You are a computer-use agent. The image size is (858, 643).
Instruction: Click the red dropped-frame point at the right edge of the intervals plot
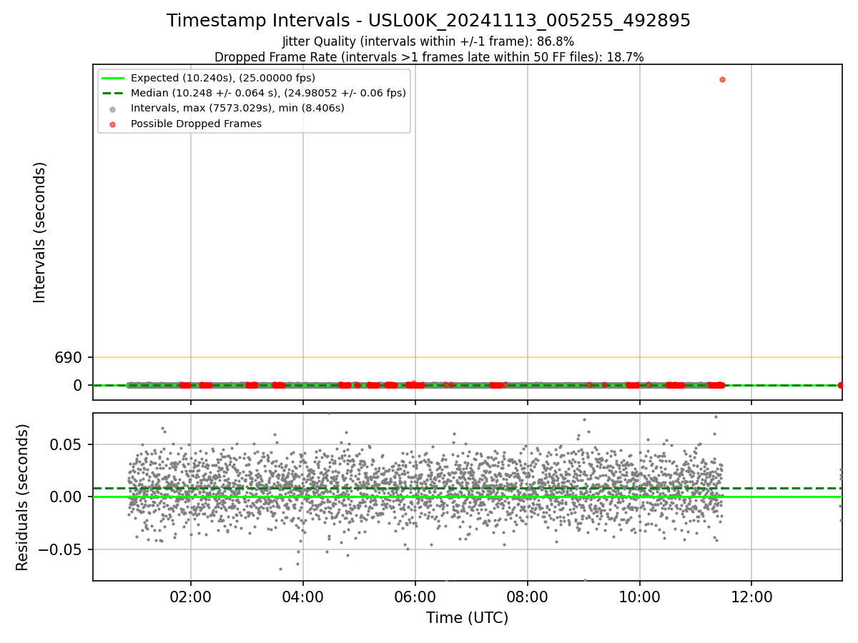(841, 385)
